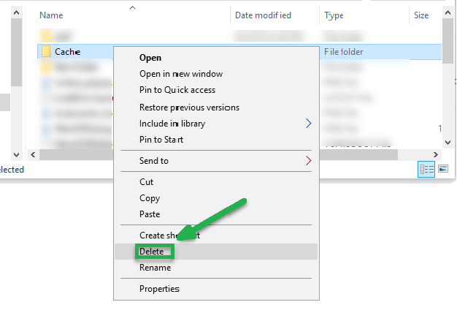
Task: Choose Delete from the context menu
Action: pyautogui.click(x=152, y=252)
